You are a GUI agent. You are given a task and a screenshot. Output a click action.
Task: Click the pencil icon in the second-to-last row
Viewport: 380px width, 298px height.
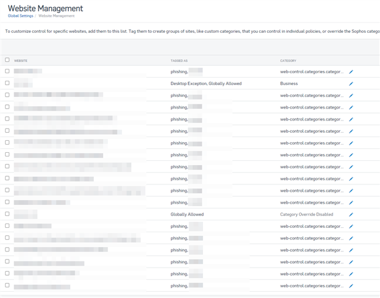pos(351,274)
